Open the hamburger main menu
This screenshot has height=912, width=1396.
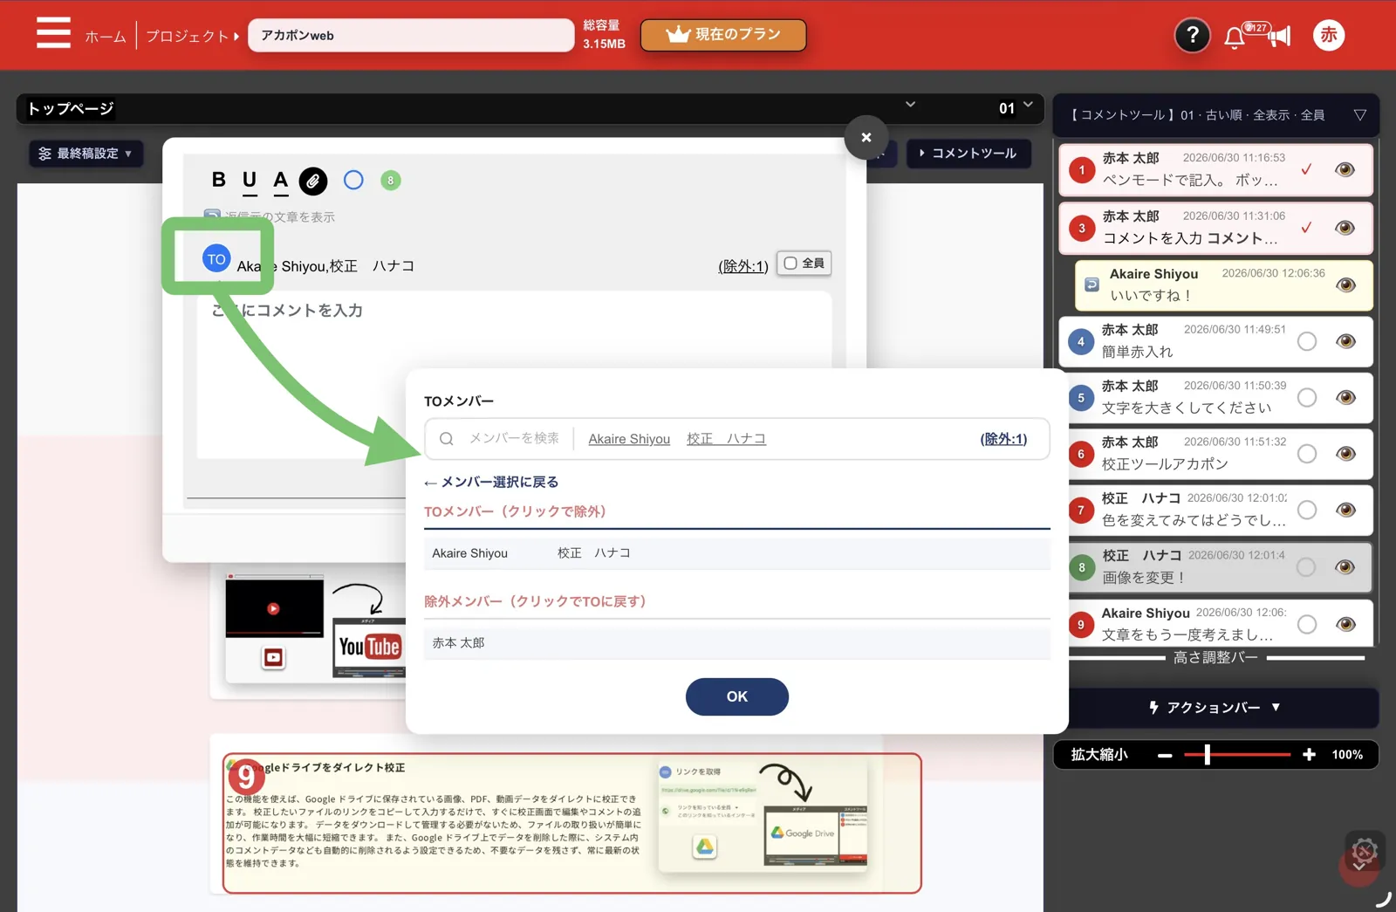pos(53,33)
